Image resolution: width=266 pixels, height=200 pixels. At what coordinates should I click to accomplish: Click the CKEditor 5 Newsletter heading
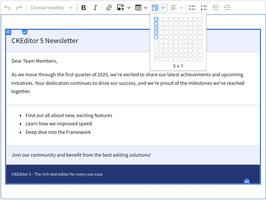(45, 41)
